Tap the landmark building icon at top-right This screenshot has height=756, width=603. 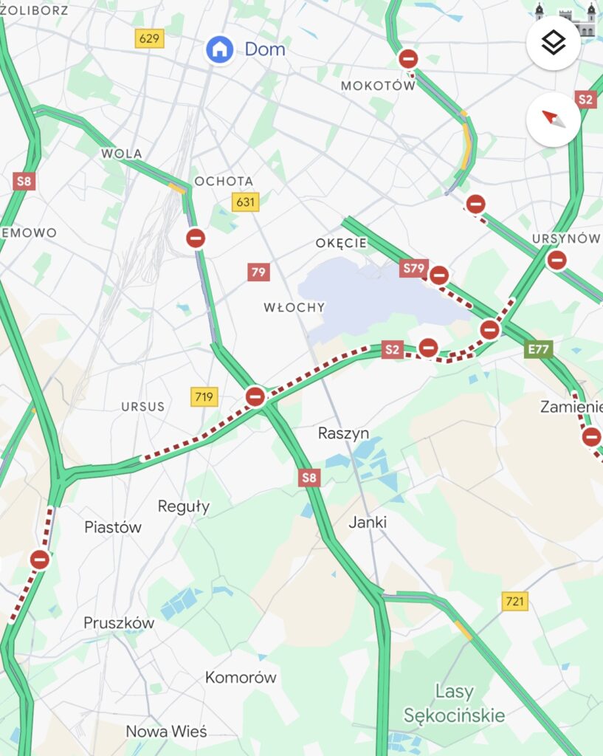(566, 19)
